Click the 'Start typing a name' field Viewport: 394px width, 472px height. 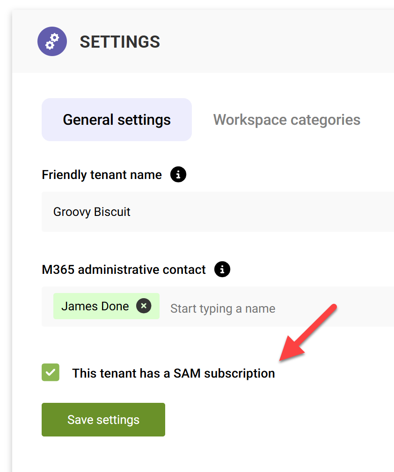pos(222,308)
